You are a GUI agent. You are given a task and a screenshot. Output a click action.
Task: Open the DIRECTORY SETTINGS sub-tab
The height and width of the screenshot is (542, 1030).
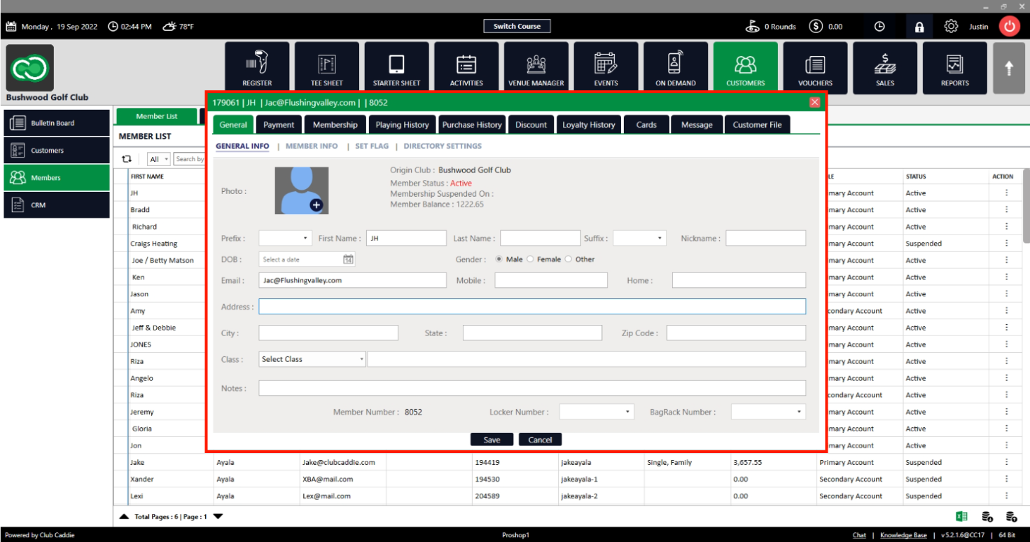click(443, 146)
